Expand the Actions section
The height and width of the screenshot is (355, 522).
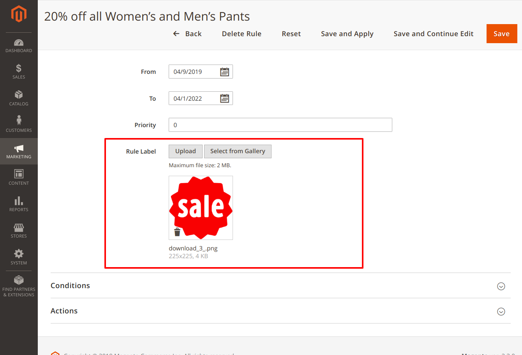click(x=501, y=311)
